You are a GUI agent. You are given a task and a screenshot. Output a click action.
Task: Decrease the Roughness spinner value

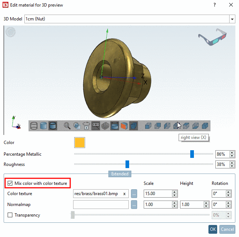tap(232, 166)
